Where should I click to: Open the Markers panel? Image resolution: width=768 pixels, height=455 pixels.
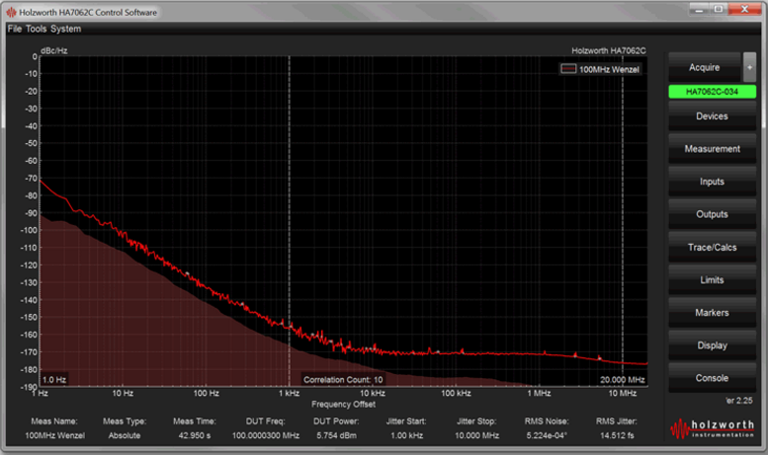(x=712, y=313)
